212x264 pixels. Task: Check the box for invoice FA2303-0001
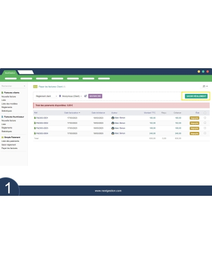coord(205,118)
